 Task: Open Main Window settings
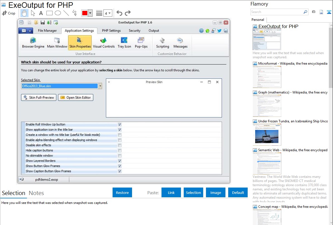tap(57, 43)
